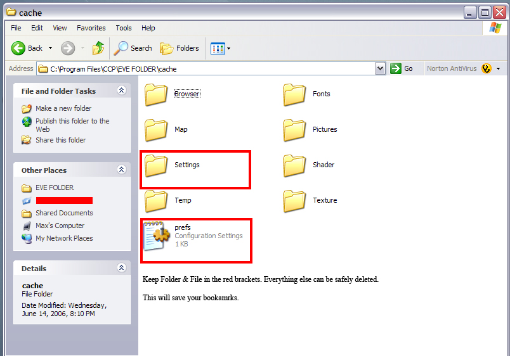Click Publish this folder to the Web

point(72,125)
